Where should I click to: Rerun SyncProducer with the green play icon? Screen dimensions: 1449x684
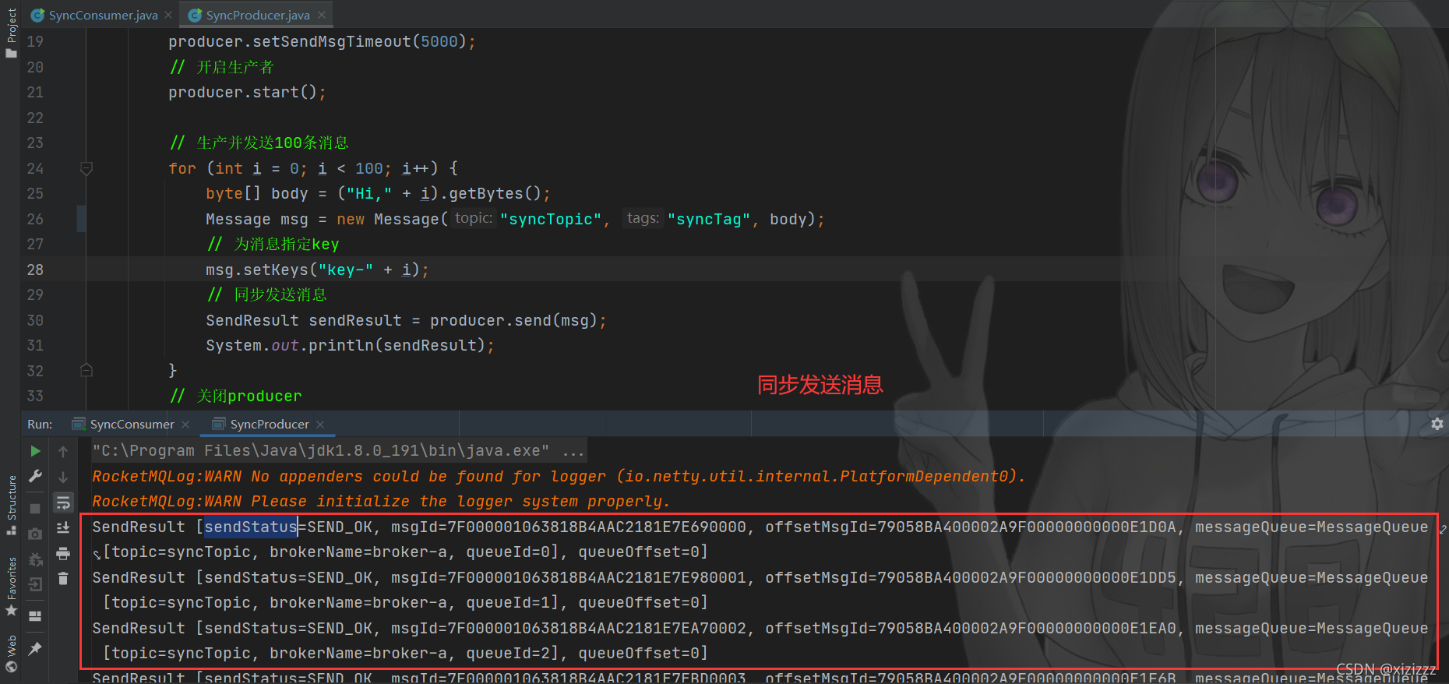pyautogui.click(x=35, y=451)
